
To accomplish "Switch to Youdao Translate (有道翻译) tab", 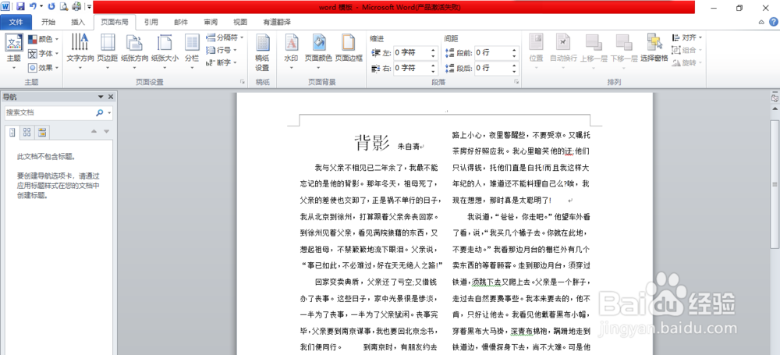I will (x=277, y=22).
